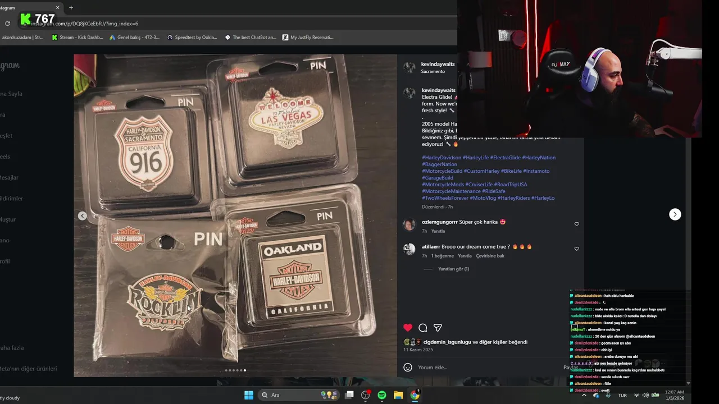Open Task View from the taskbar
Image resolution: width=719 pixels, height=404 pixels.
pos(349,395)
